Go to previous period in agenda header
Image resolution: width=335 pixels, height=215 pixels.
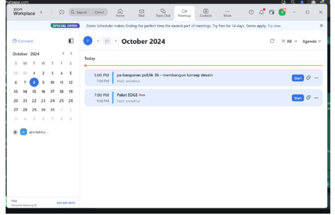98,41
